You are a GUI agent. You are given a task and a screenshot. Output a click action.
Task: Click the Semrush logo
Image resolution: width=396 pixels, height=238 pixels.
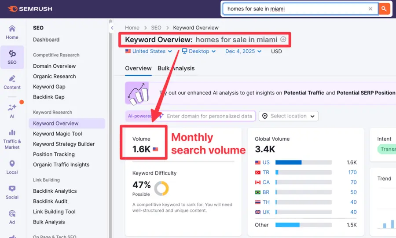pyautogui.click(x=30, y=9)
